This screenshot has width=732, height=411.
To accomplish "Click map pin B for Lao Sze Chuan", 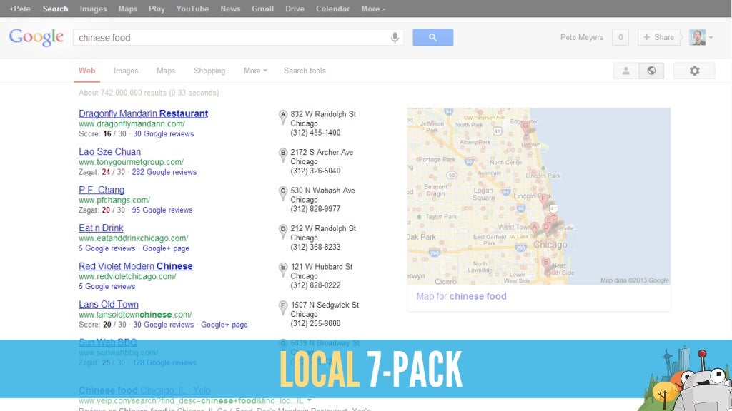I will (x=283, y=155).
